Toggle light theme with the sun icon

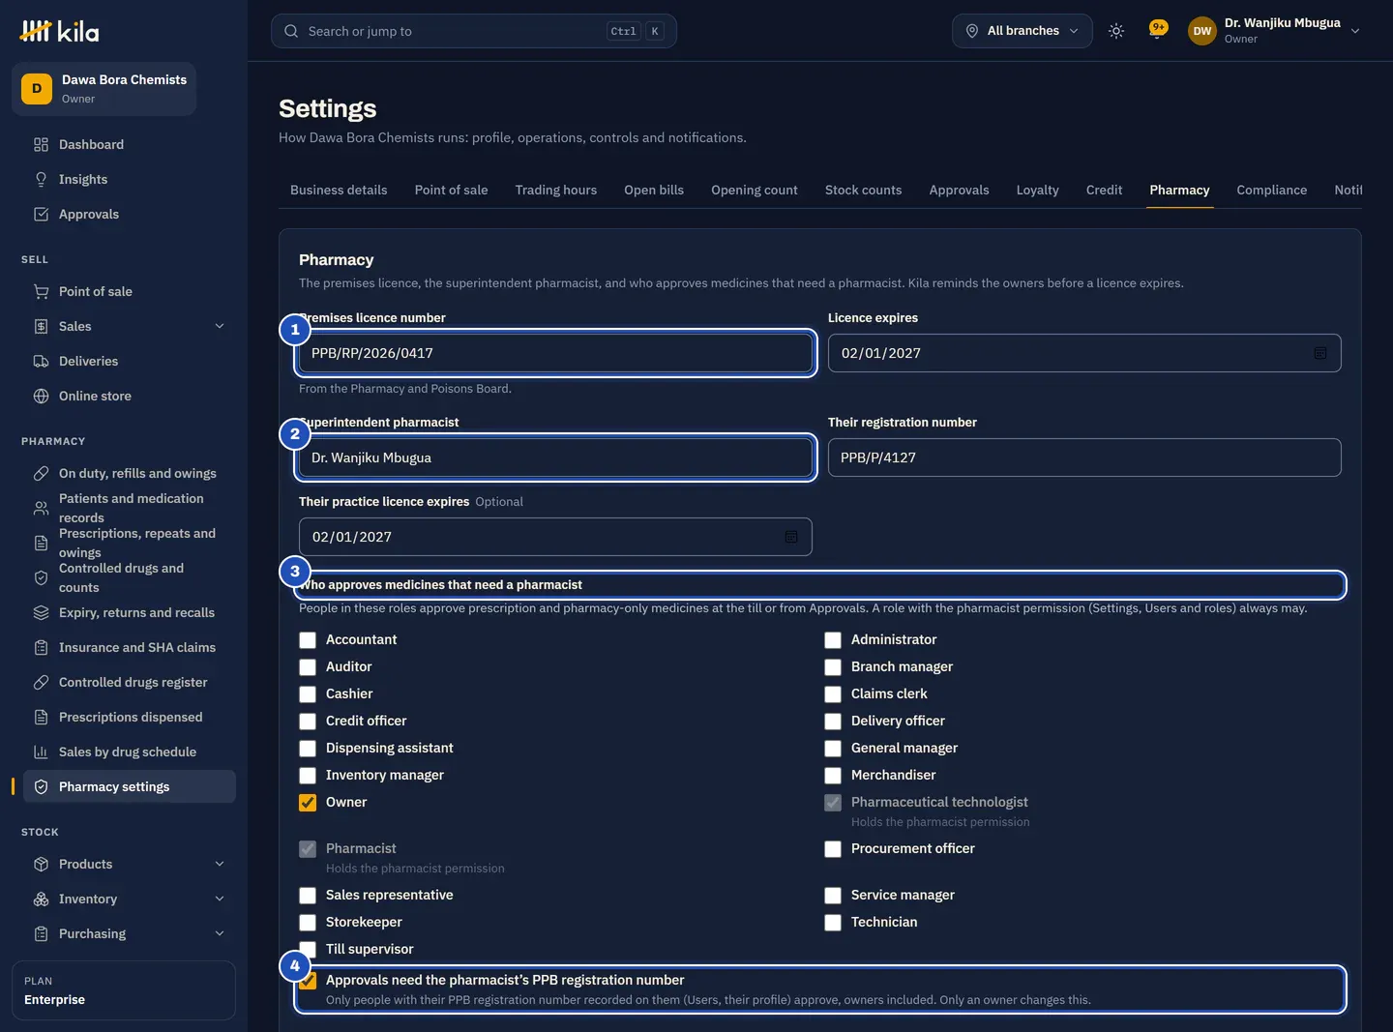[x=1116, y=31]
